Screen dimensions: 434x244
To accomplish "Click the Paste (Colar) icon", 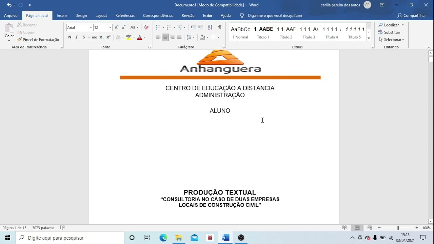I will click(9, 28).
